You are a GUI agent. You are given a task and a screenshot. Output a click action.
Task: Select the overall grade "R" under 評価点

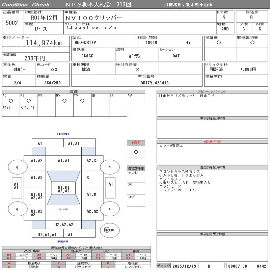click(x=251, y=17)
